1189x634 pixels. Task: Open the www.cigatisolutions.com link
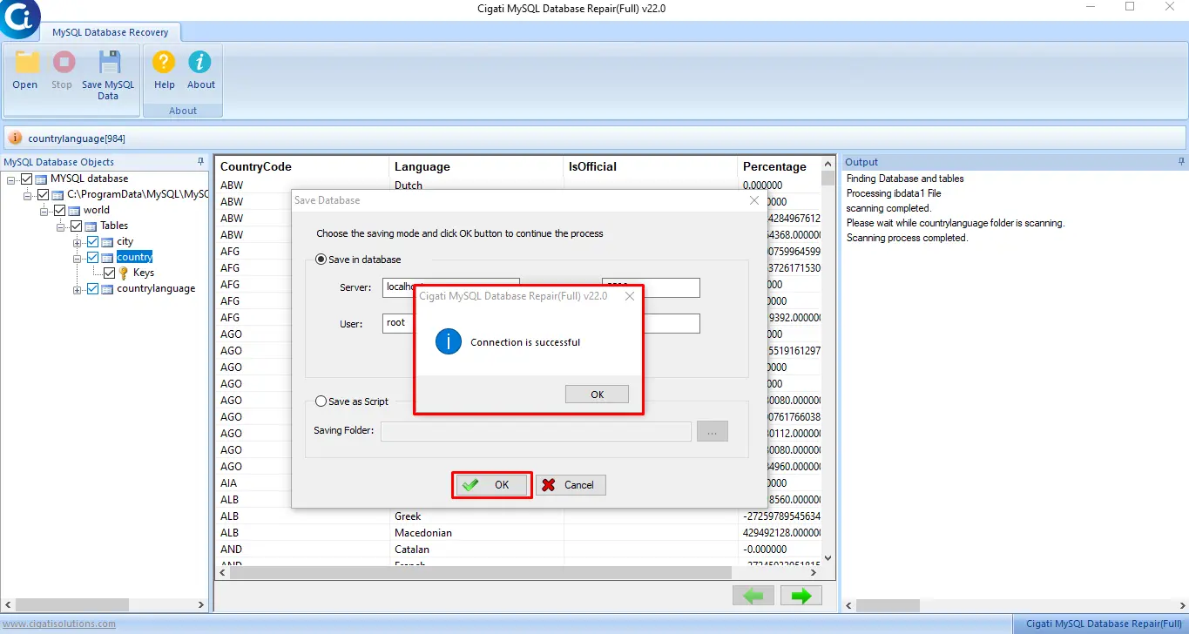coord(58,624)
